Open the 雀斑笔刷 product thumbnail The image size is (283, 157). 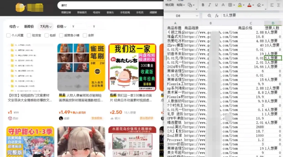pos(81,67)
